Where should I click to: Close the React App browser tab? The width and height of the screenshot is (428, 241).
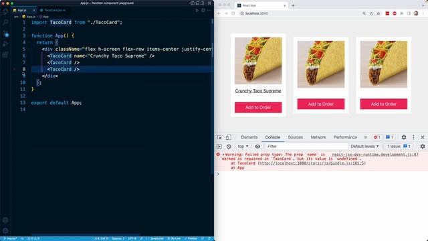285,5
